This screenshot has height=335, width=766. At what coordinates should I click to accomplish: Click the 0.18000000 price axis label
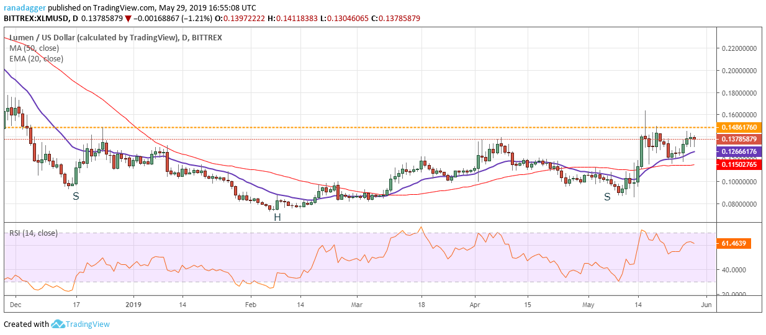(739, 93)
